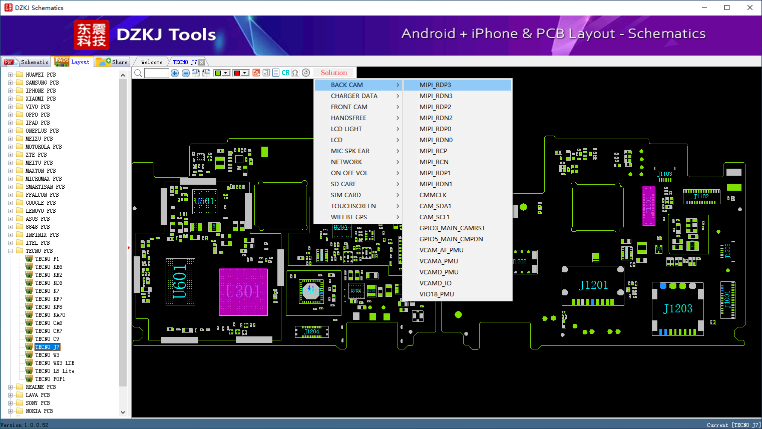Click the red overlapping squares icon
Viewport: 762px width, 429px height.
(x=256, y=73)
